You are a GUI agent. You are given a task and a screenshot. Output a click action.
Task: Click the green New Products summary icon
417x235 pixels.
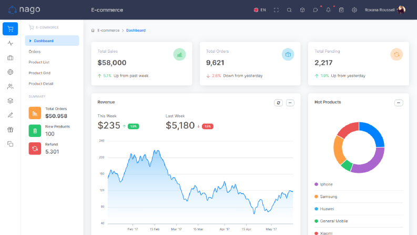click(x=35, y=131)
